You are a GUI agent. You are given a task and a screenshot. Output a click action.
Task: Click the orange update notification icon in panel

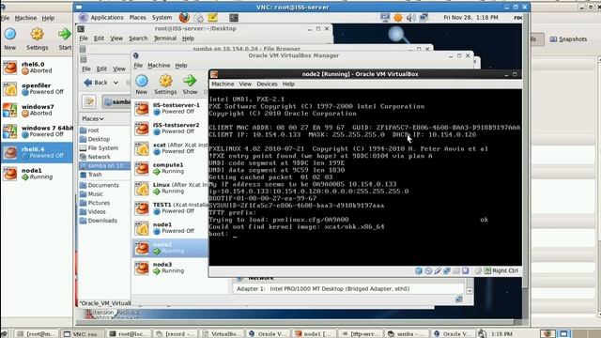pyautogui.click(x=398, y=18)
